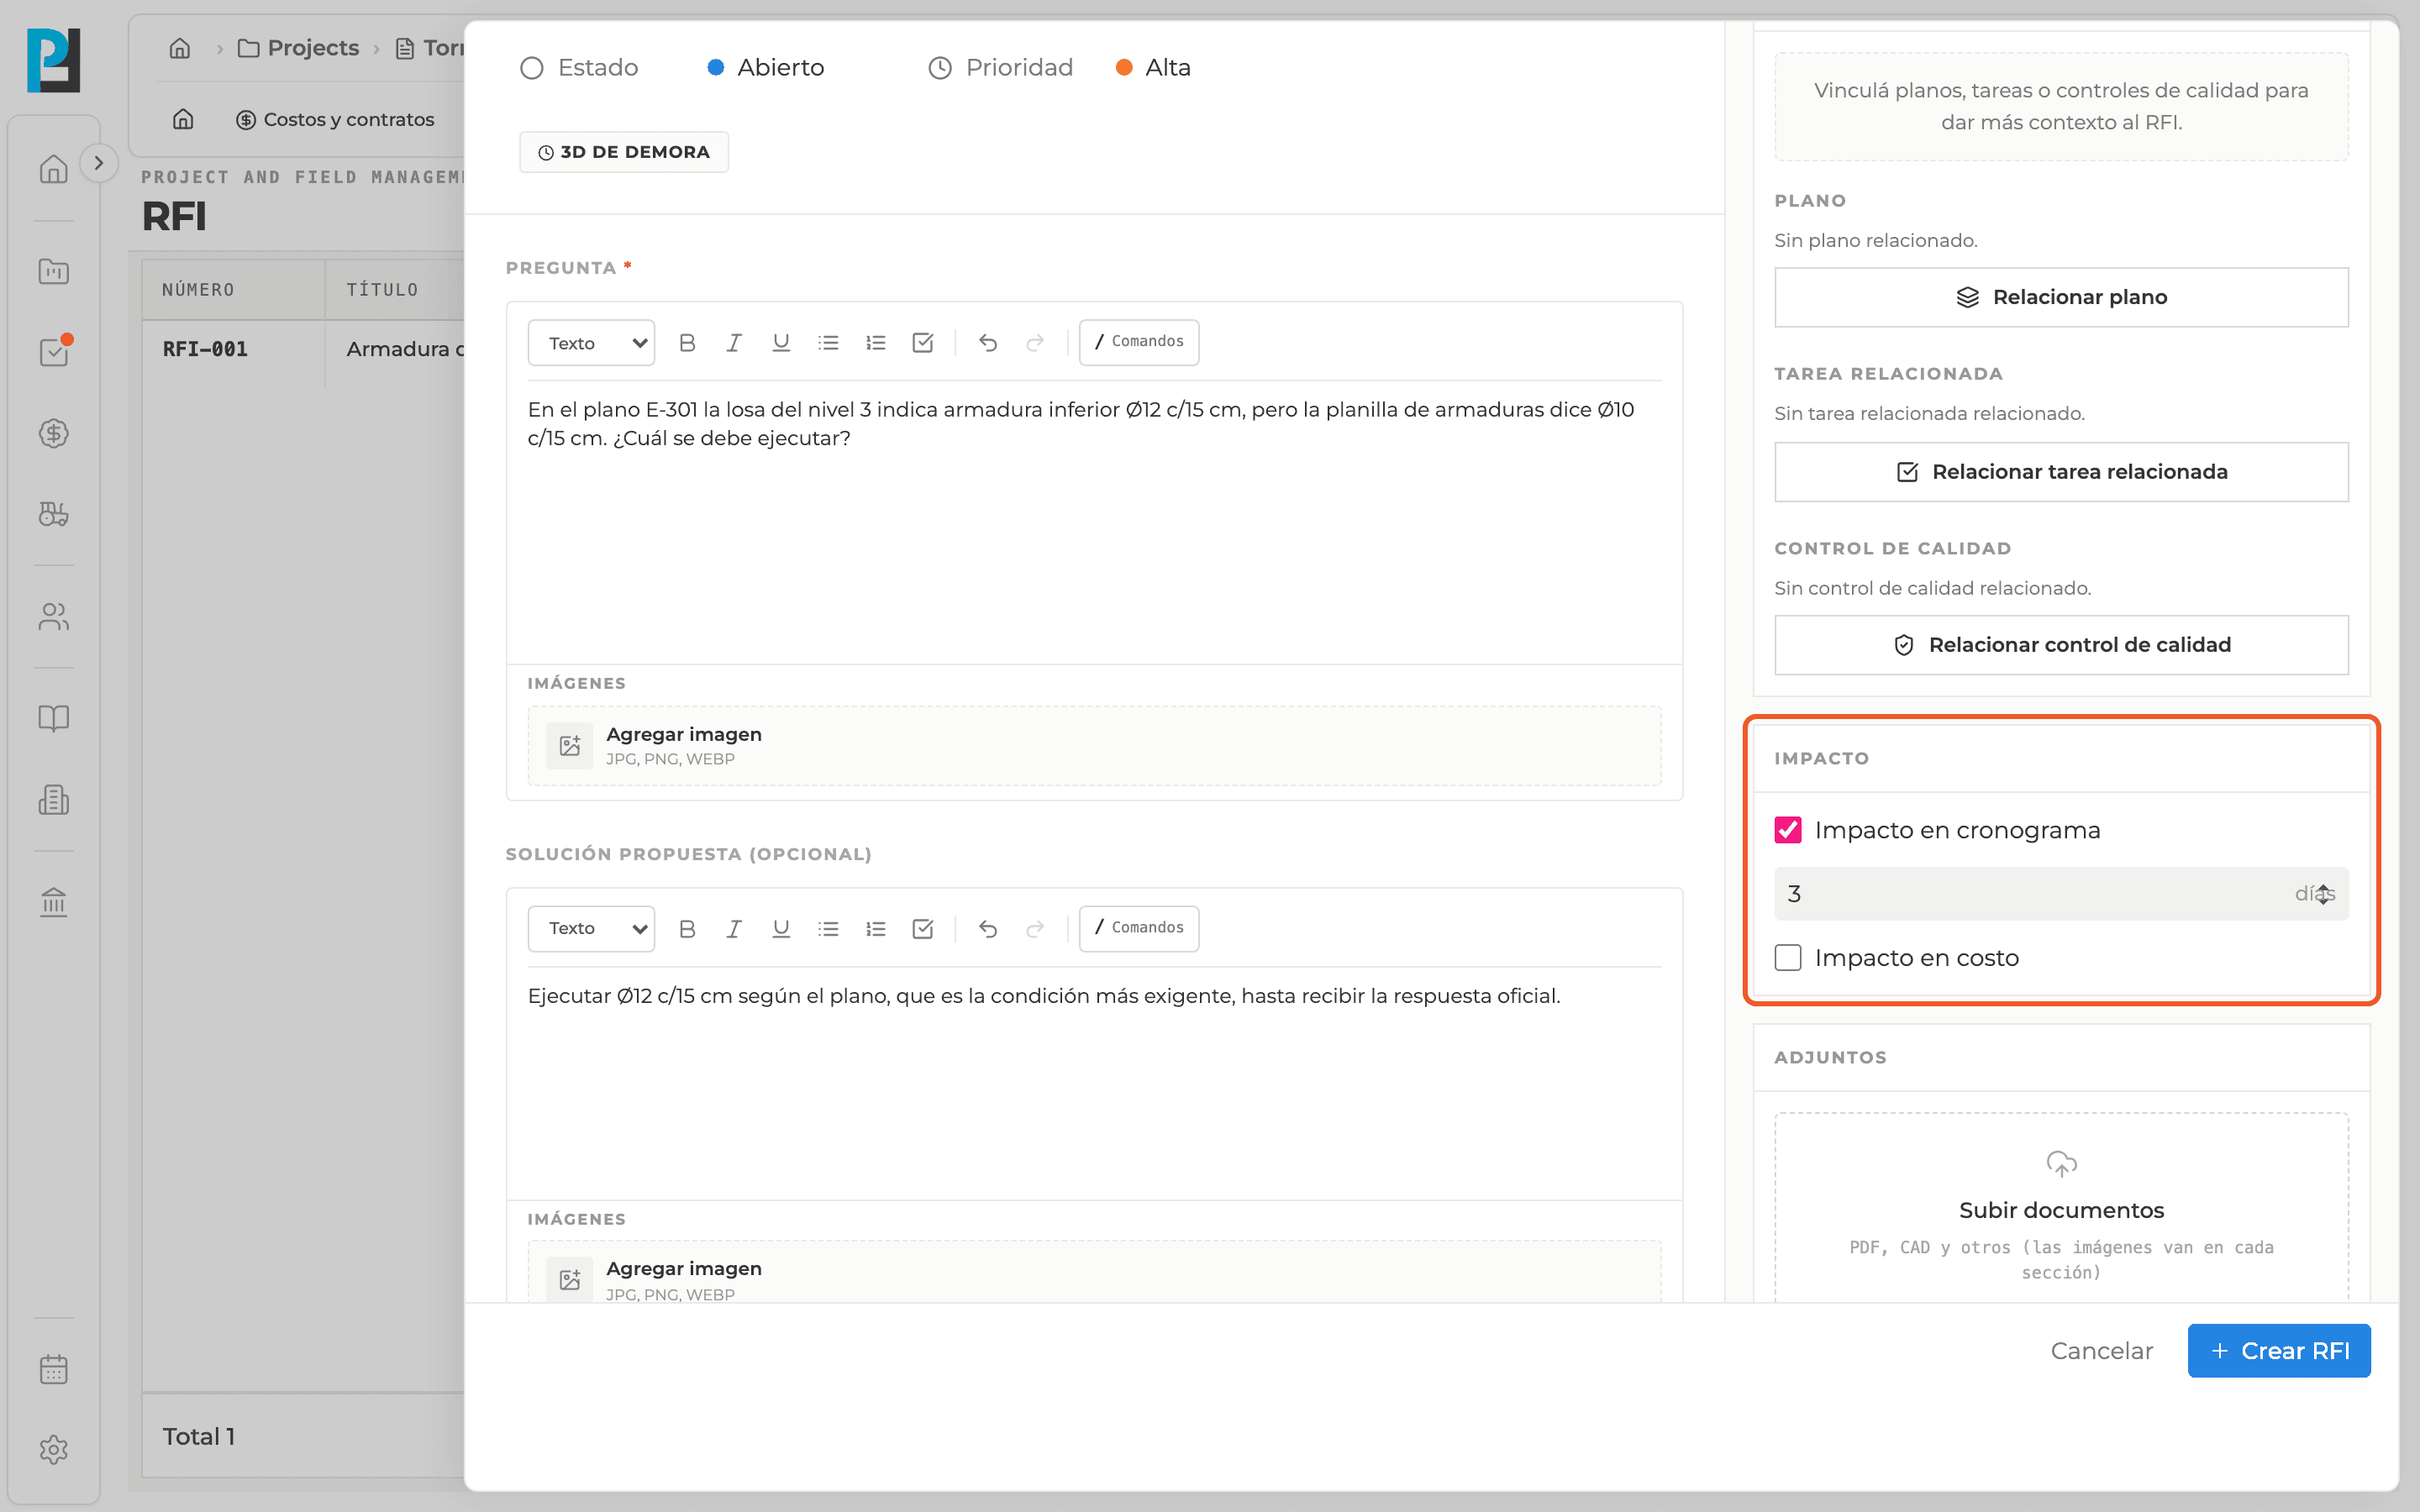Insert checklist in Pregunta editor
Screen dimensions: 2420x1512
click(922, 343)
